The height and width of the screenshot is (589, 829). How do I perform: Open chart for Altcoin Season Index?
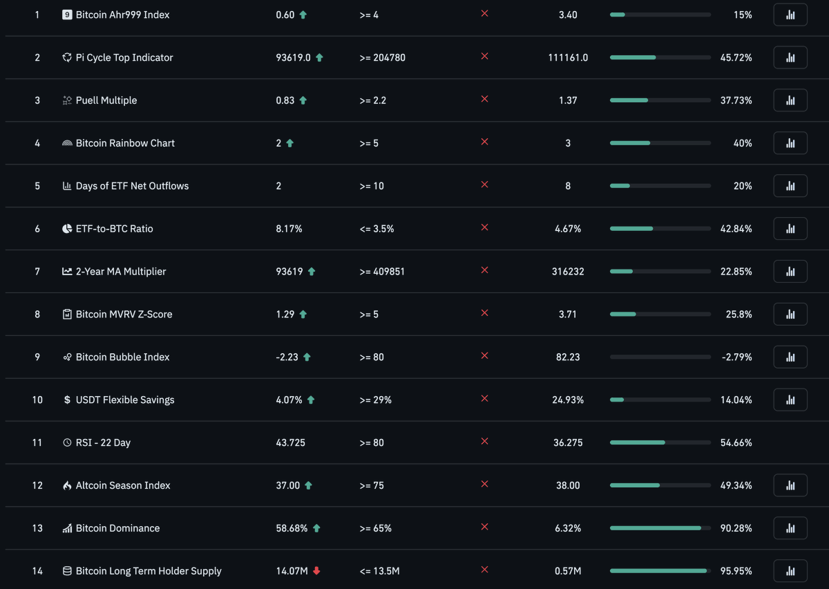coord(790,485)
